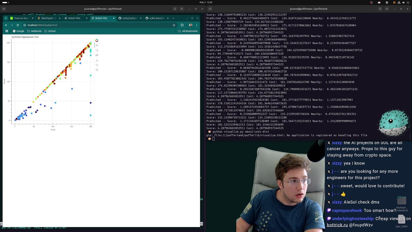Click the right terminal's new tab icon
Viewport: 412px width, 232px height.
click(x=210, y=9)
